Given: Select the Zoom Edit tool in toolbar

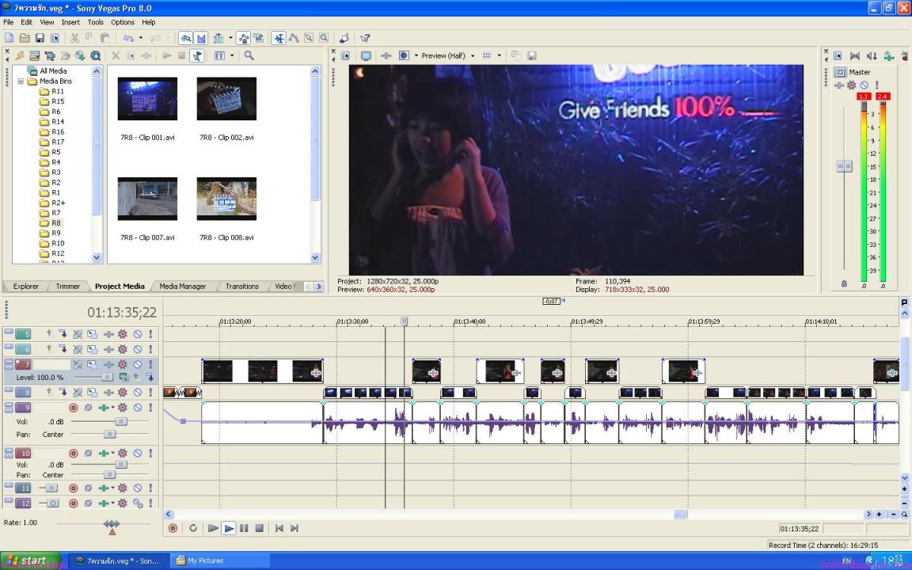Looking at the screenshot, I should coord(324,38).
